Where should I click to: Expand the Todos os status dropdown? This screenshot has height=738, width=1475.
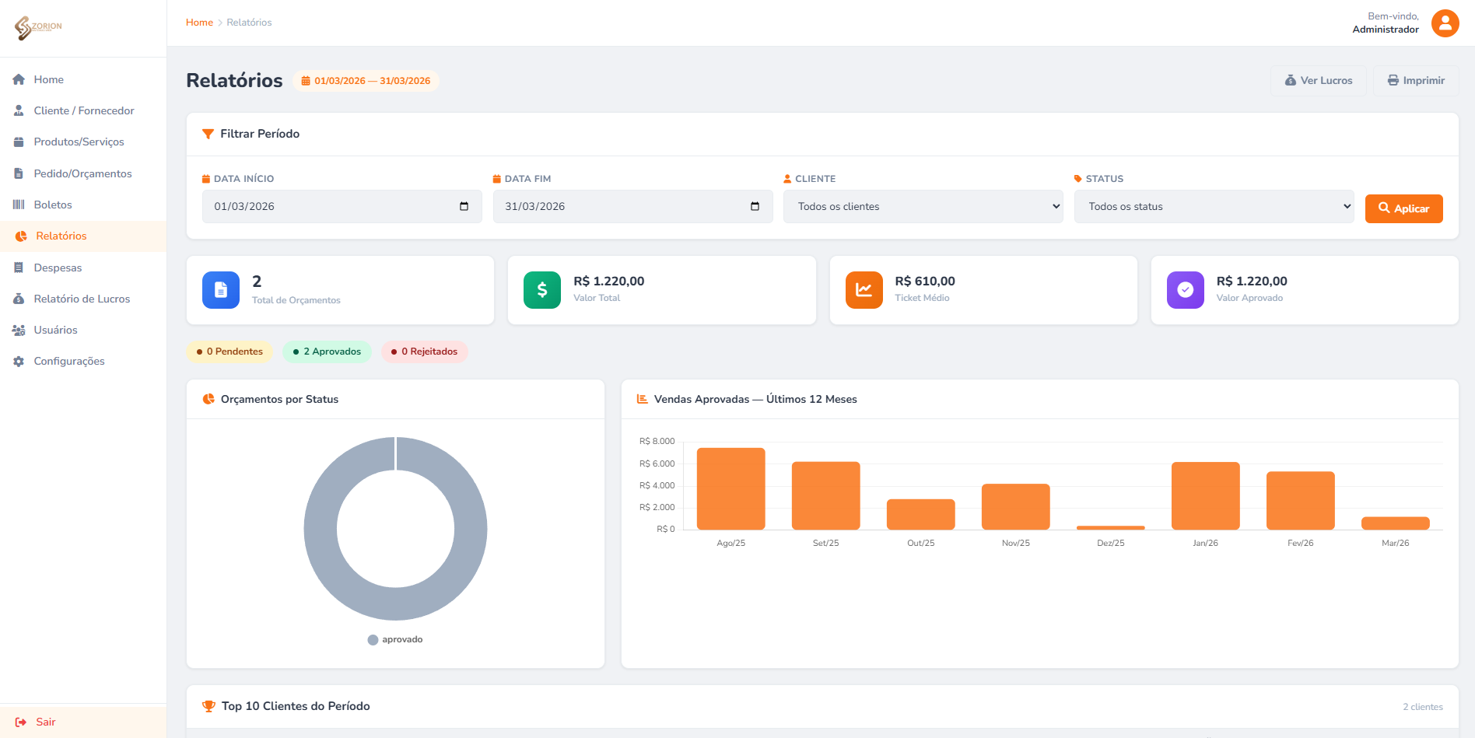click(x=1214, y=207)
